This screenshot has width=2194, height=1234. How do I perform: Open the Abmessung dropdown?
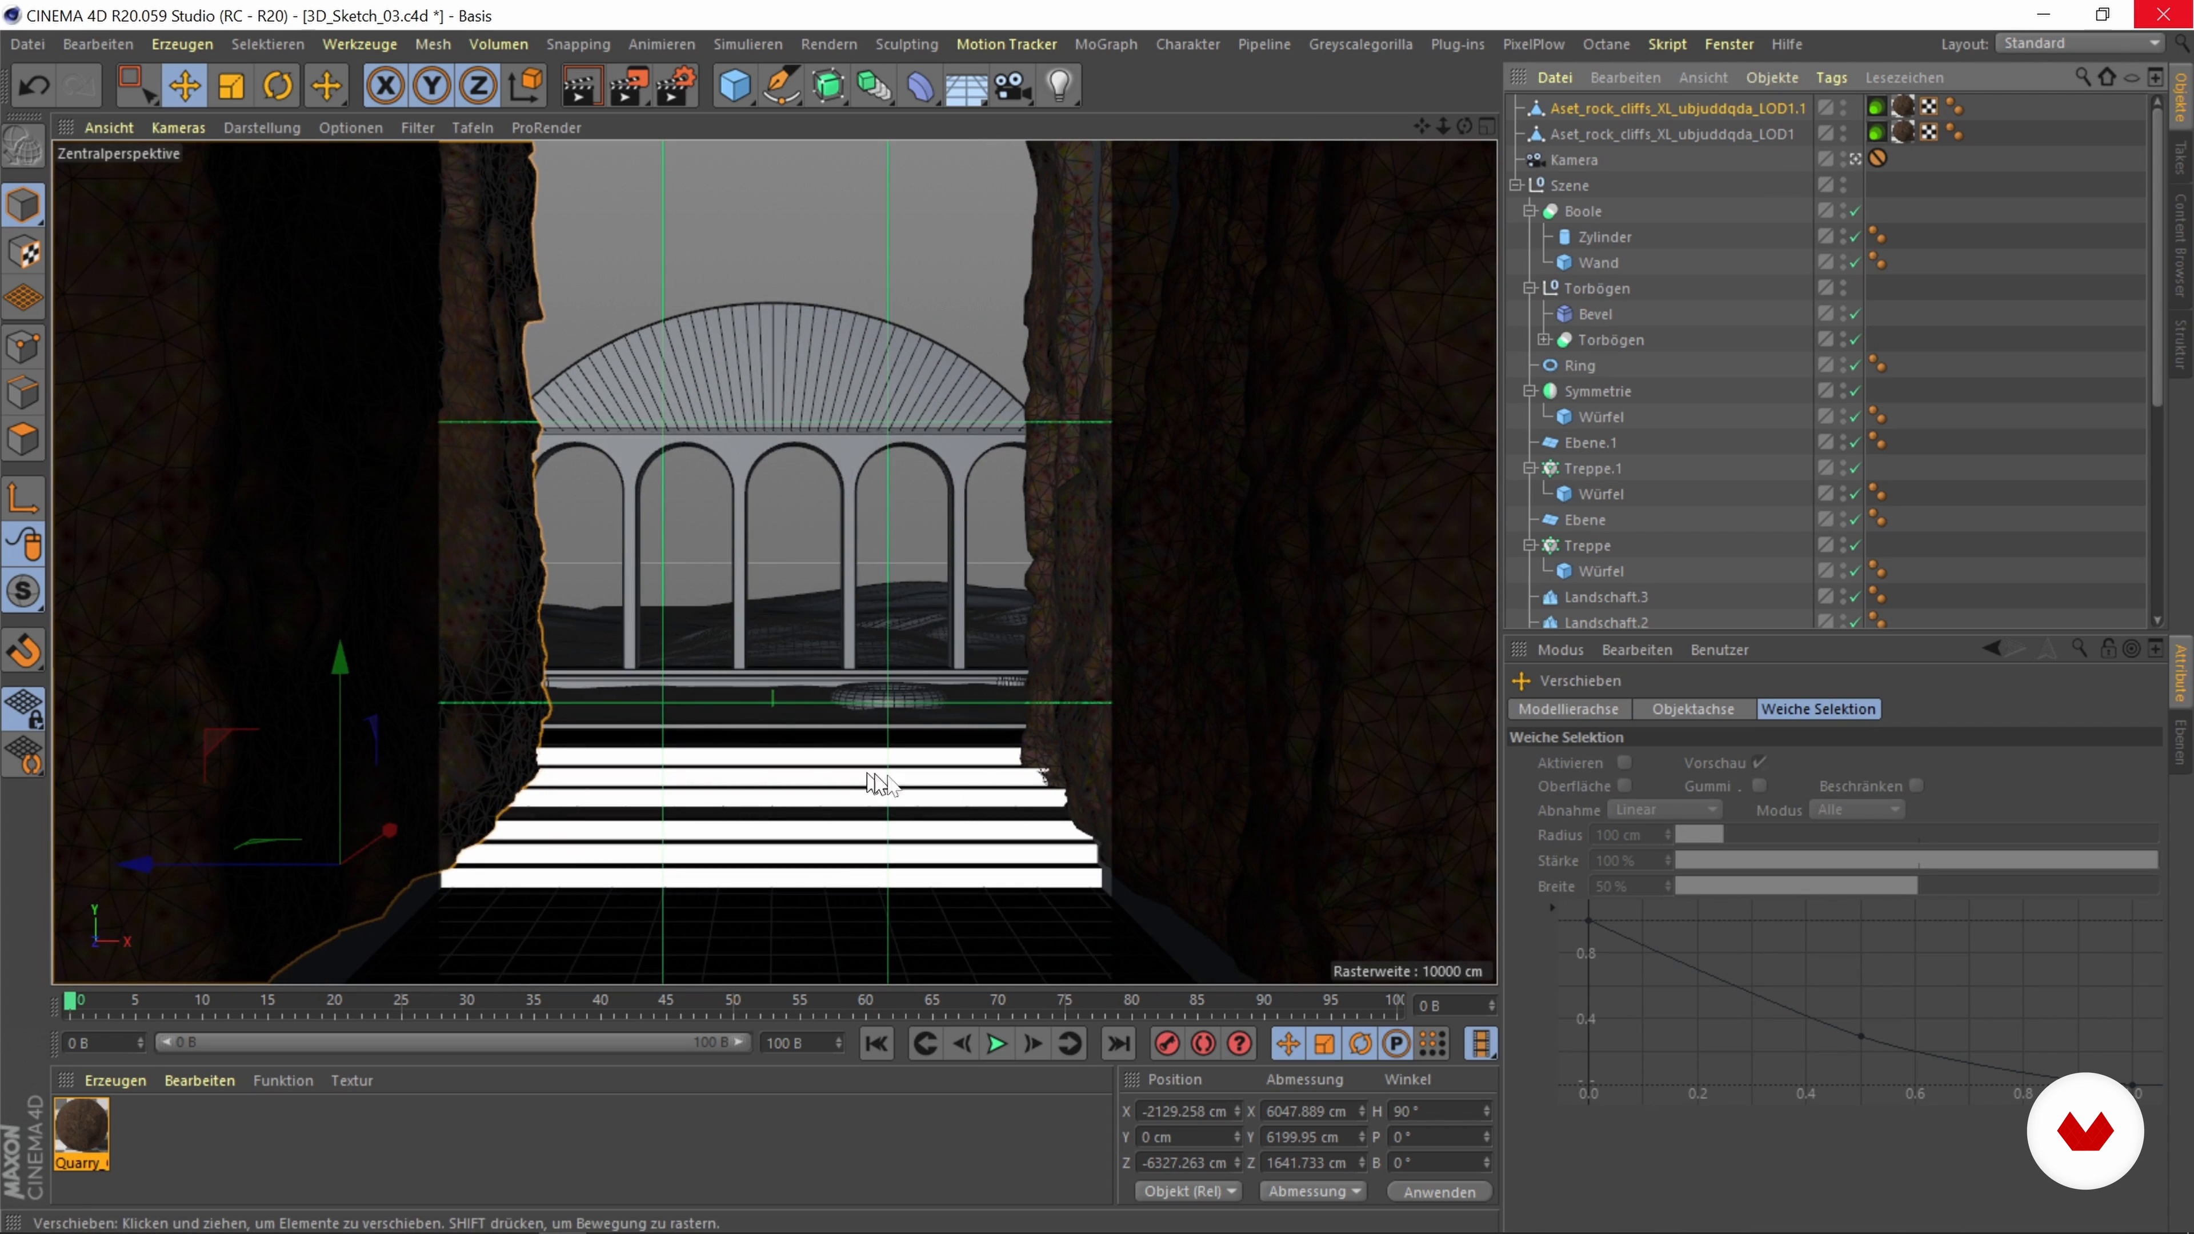(1314, 1191)
